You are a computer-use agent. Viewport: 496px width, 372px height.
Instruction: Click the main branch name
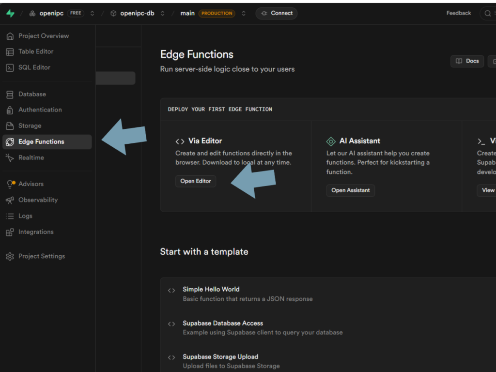tap(187, 13)
